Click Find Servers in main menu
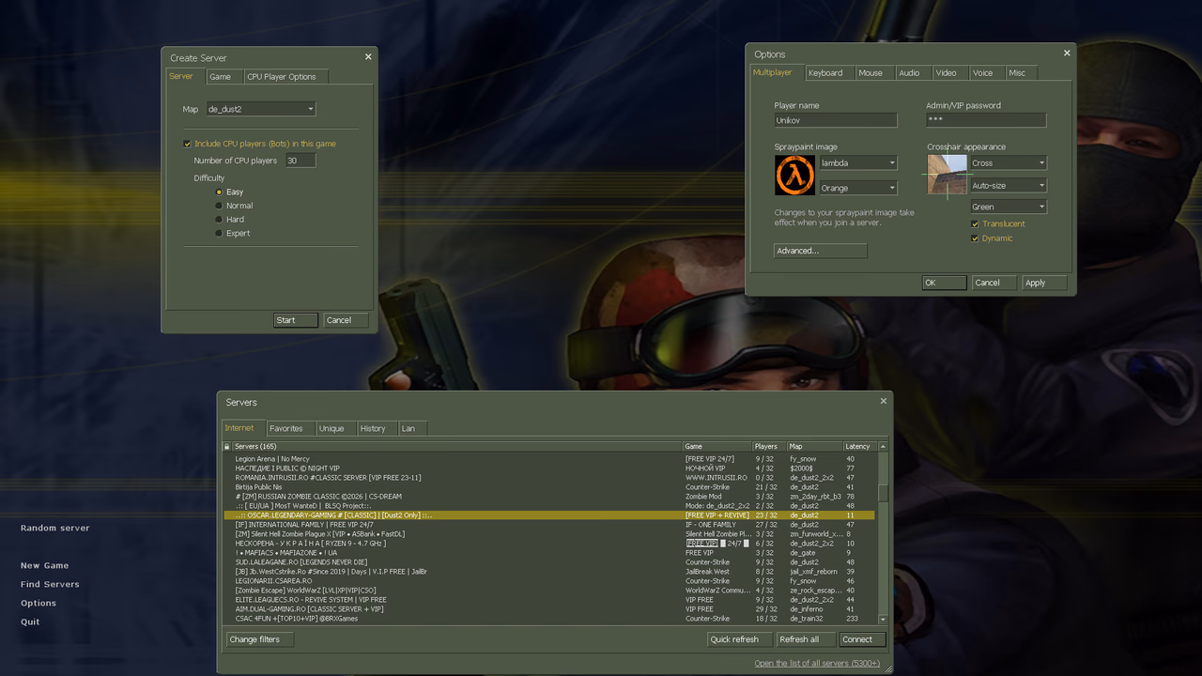Screen dimensions: 1202x676 50,585
